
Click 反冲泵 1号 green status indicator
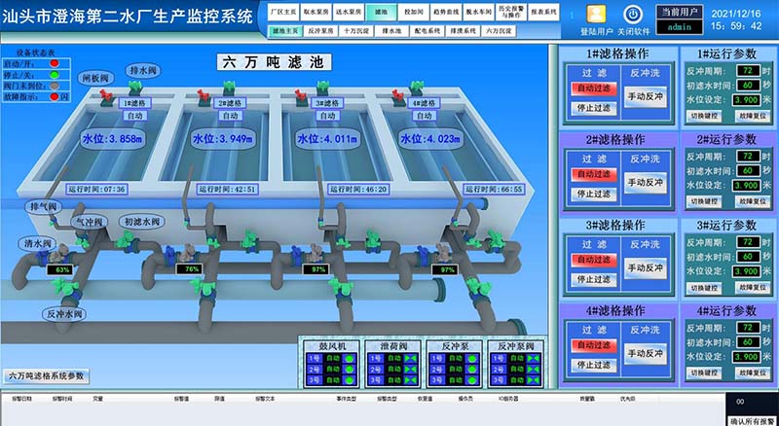472,359
